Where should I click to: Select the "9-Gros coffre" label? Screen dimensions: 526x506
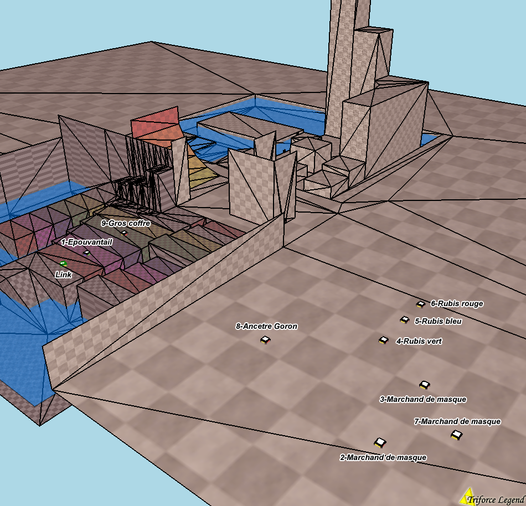[126, 223]
